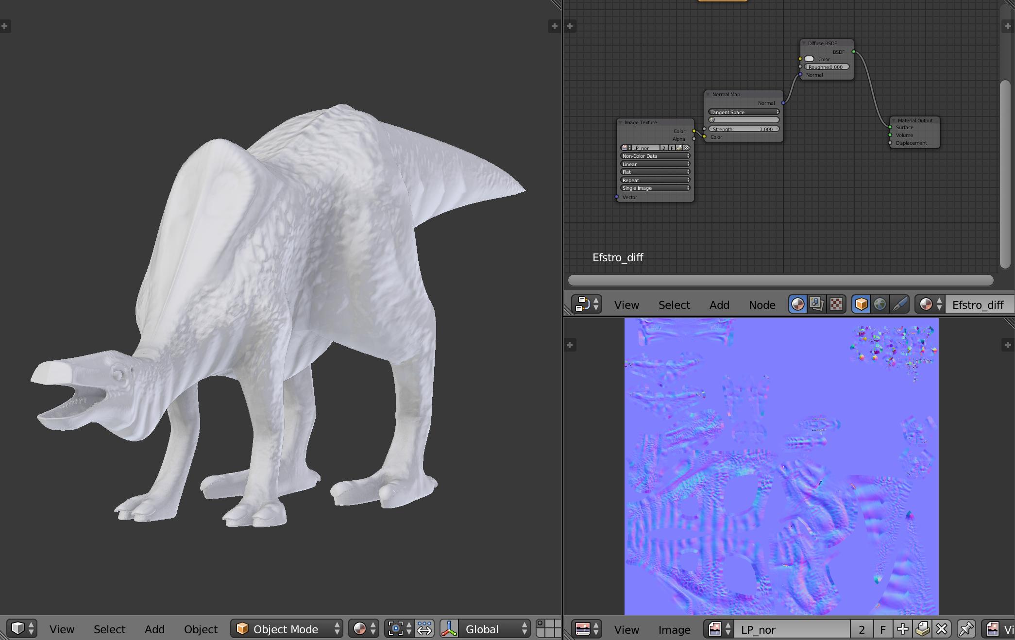Open the Node Editor View menu
The width and height of the screenshot is (1015, 640).
[x=626, y=304]
